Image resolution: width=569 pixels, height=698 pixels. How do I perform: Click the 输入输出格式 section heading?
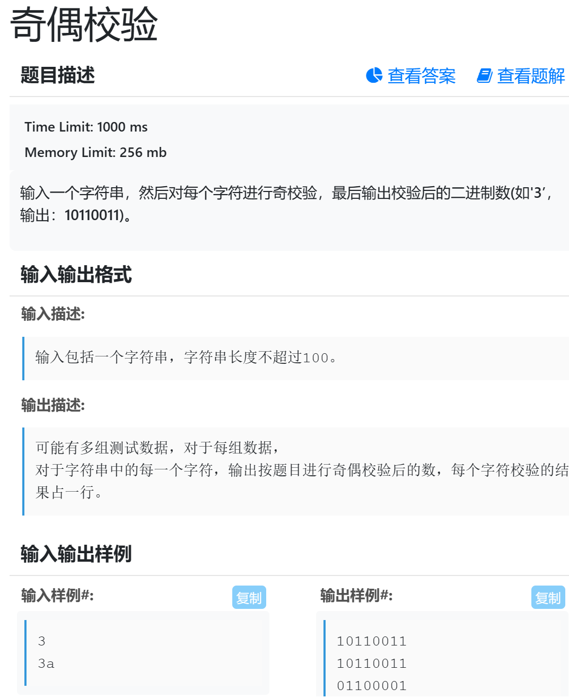pyautogui.click(x=76, y=275)
